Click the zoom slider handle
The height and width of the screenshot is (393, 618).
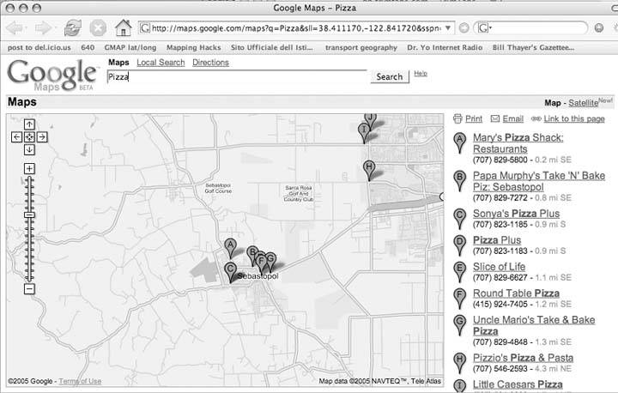pos(29,215)
